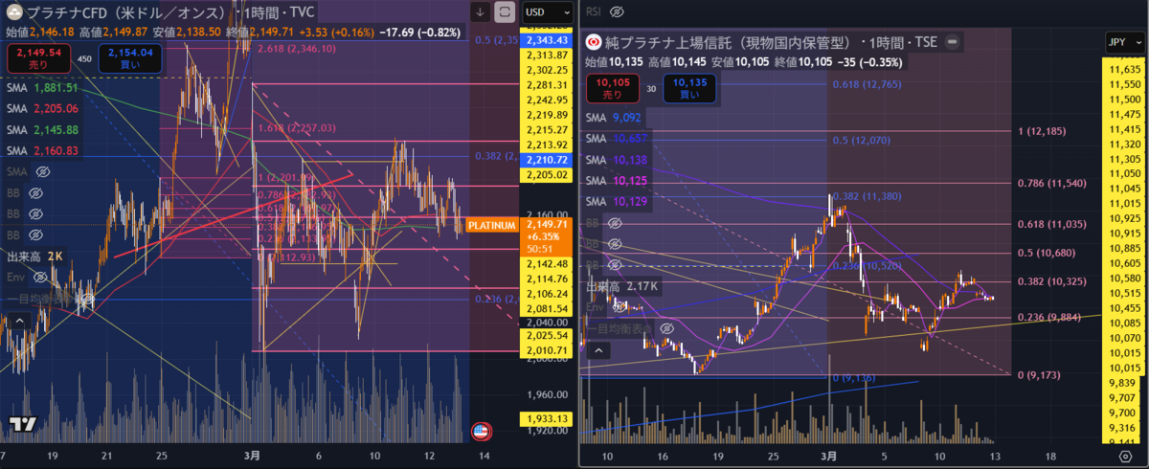
Task: Select SMA 2,160.83 legend entry
Action: (x=42, y=151)
